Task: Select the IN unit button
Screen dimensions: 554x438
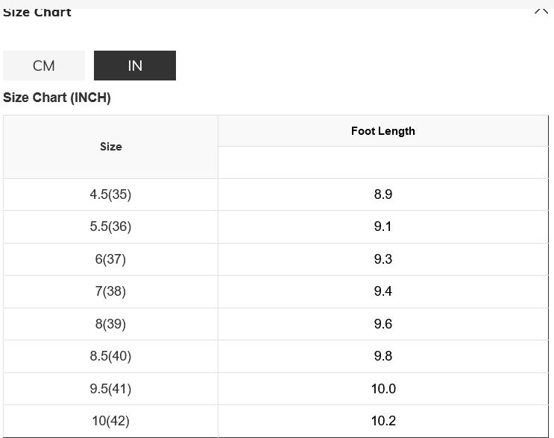Action: [x=135, y=66]
